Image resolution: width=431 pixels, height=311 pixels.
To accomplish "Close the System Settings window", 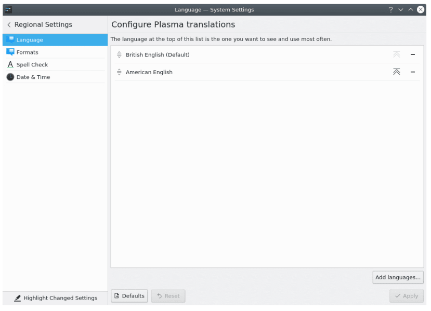I will (420, 10).
